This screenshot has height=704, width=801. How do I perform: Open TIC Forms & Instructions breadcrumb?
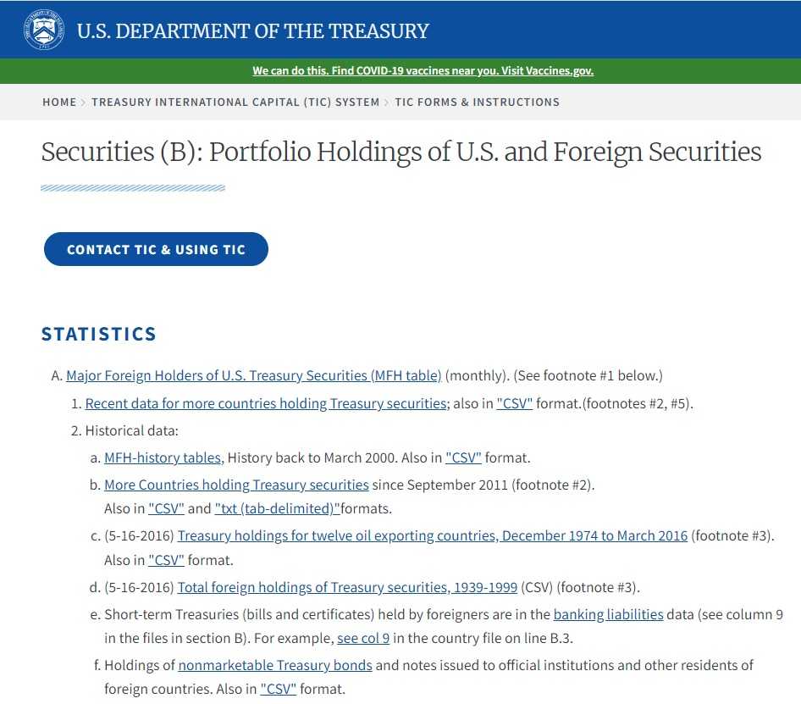pyautogui.click(x=477, y=102)
